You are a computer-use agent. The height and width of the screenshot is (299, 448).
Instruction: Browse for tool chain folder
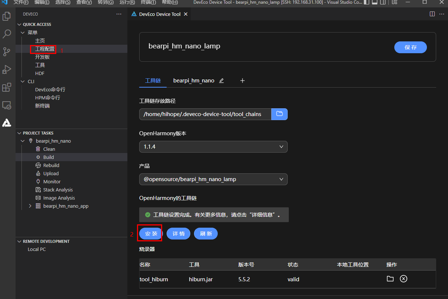tap(280, 114)
